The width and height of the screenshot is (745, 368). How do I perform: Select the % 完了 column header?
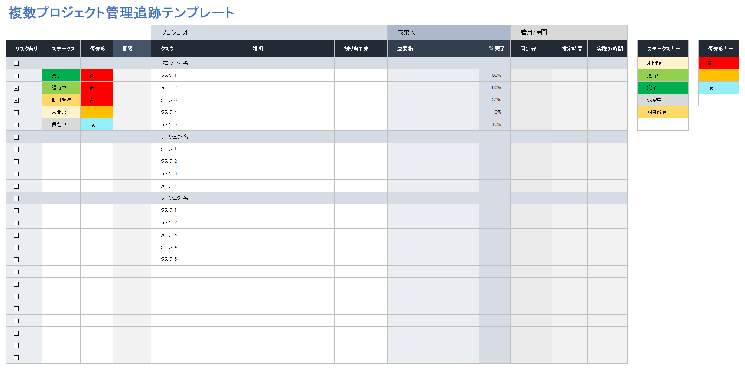click(495, 49)
